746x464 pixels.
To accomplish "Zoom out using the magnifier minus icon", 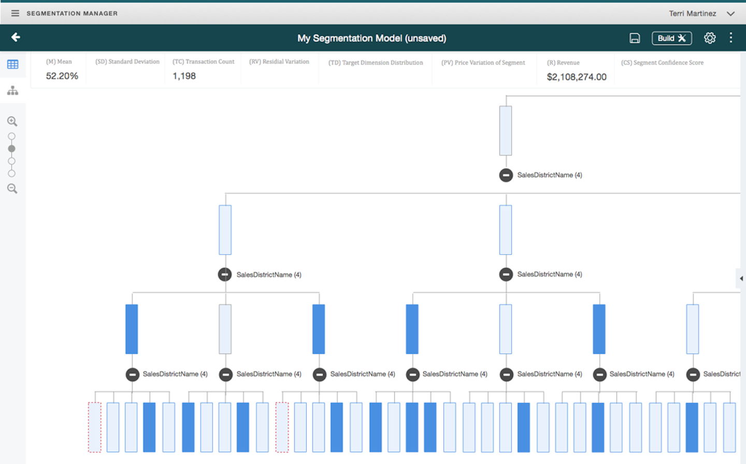I will (x=12, y=188).
